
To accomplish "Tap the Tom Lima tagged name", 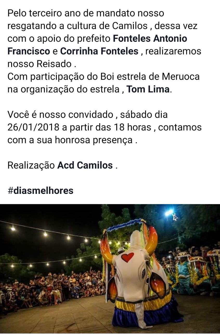I will [148, 90].
